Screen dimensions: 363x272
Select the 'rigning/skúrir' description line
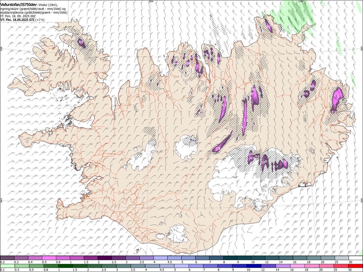(33, 9)
